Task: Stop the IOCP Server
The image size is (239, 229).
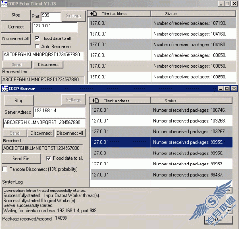Action: click(19, 101)
